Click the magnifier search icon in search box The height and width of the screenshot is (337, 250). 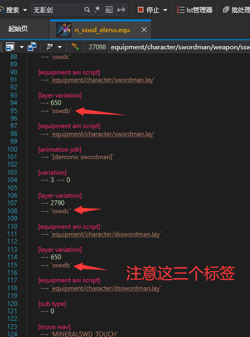click(x=87, y=10)
